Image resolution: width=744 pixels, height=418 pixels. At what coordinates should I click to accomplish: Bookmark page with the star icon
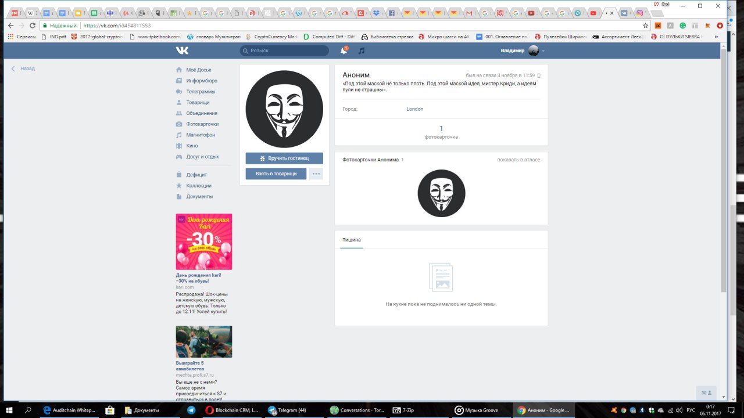[645, 26]
